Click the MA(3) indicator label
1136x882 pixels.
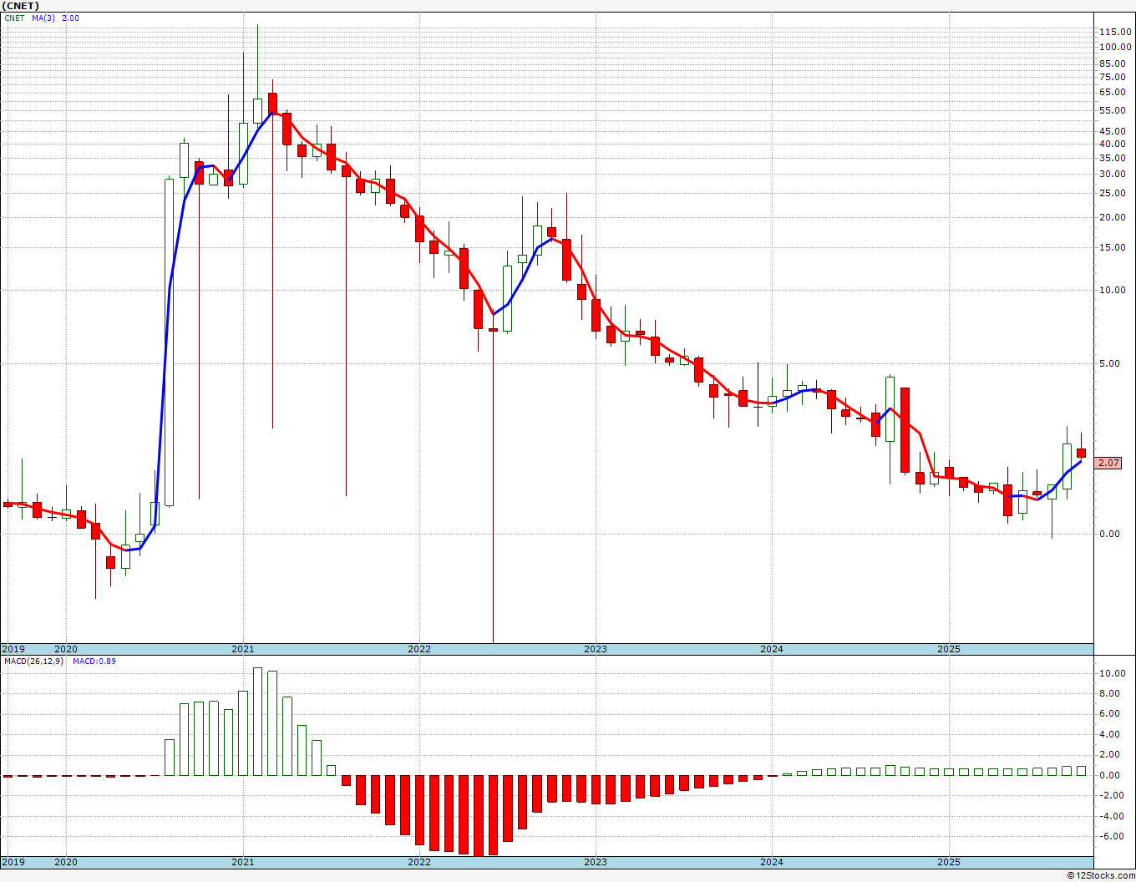pyautogui.click(x=44, y=18)
